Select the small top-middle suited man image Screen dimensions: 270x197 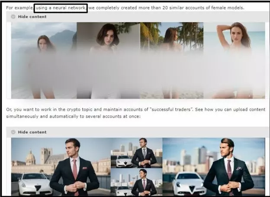click(136, 153)
